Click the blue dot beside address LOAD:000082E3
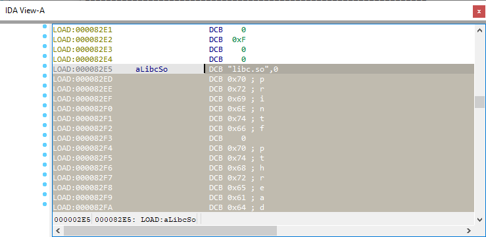Image resolution: width=486 pixels, height=237 pixels. [x=45, y=46]
